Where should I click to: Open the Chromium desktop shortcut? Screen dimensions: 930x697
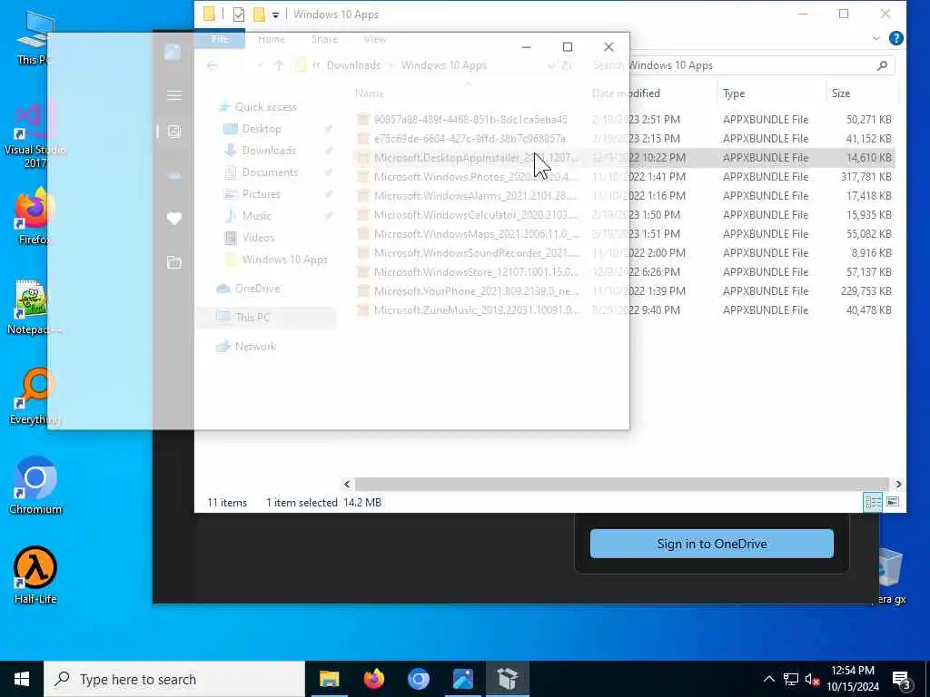tap(35, 486)
